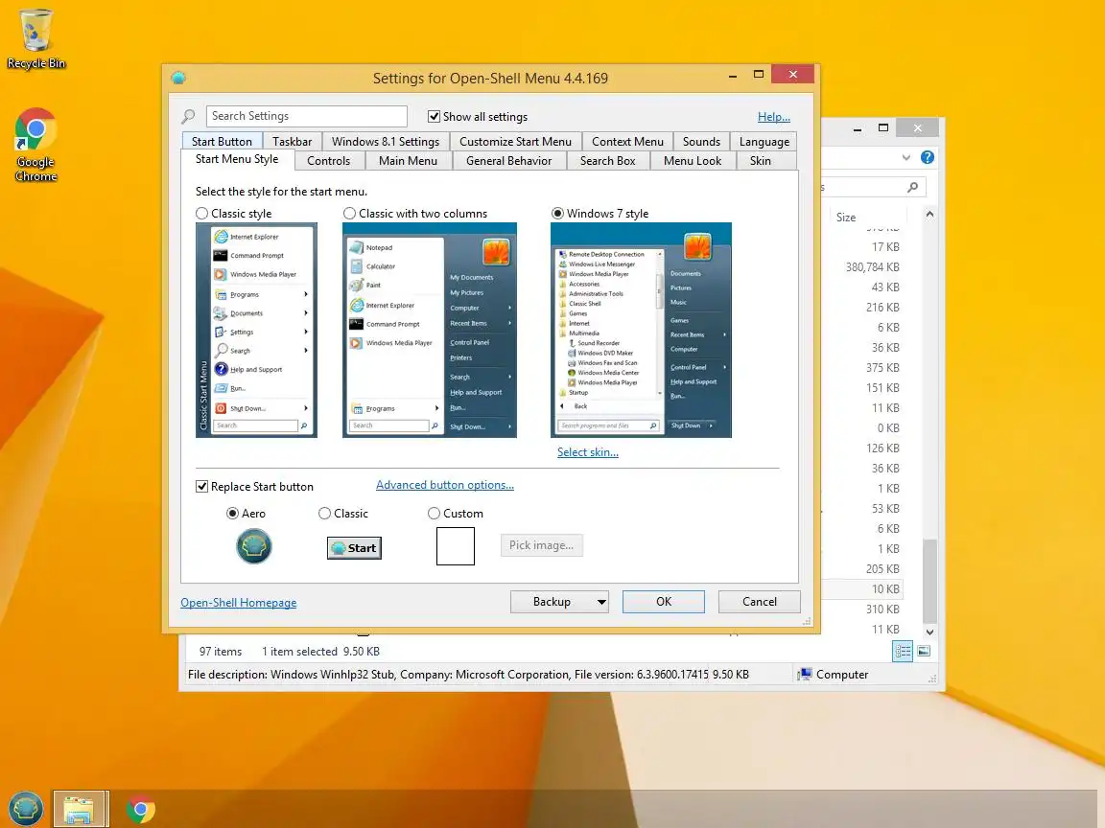1105x828 pixels.
Task: Click the OK button
Action: pyautogui.click(x=664, y=602)
